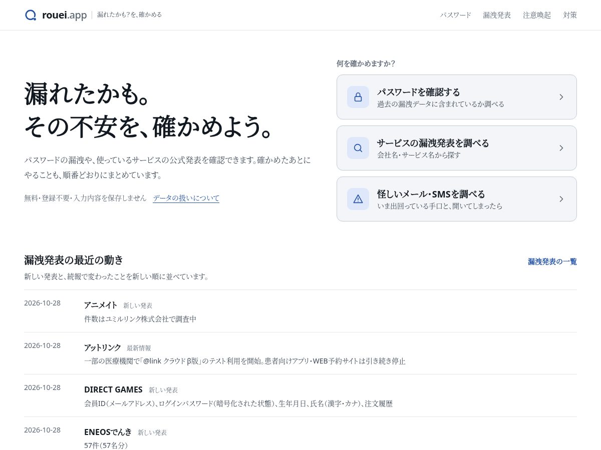601x450 pixels.
Task: Click chevron on サービスの漏洩発表を調べる card
Action: click(x=561, y=148)
